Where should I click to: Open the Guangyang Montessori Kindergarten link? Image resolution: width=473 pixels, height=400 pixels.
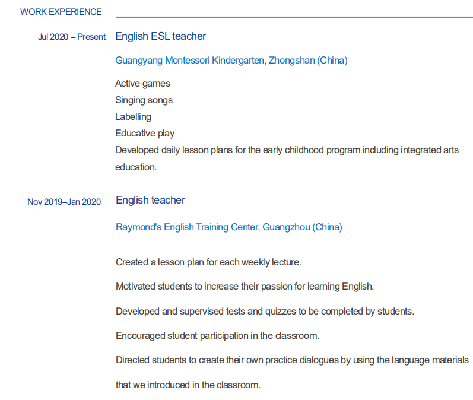231,61
